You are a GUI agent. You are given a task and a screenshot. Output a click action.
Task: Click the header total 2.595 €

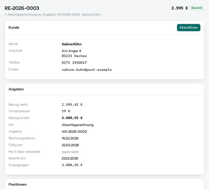179,8
